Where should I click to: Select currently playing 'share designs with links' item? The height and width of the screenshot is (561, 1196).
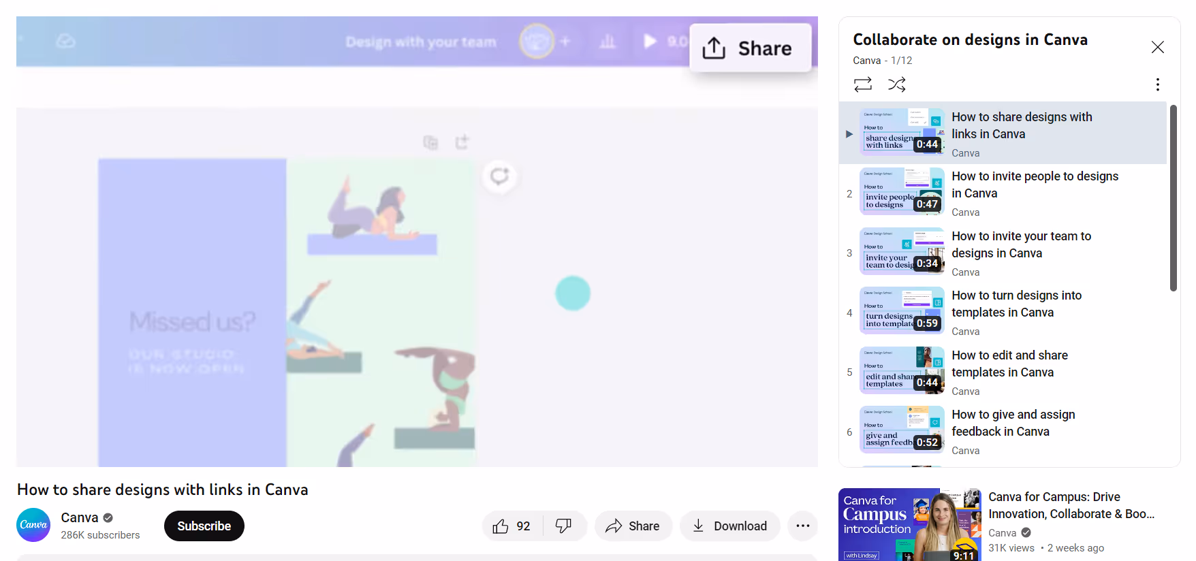pyautogui.click(x=1003, y=133)
